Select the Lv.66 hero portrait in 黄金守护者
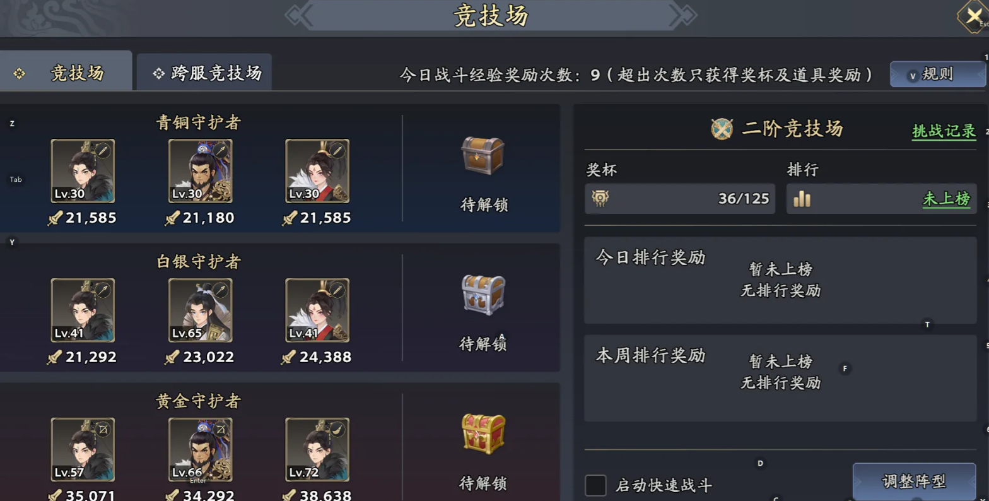Viewport: 989px width, 501px height. tap(200, 450)
